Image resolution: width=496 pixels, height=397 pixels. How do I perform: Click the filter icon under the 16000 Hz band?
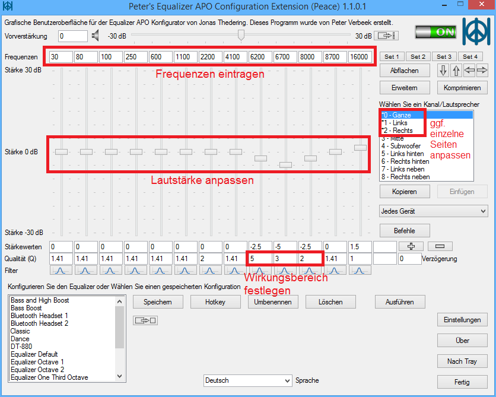360,271
